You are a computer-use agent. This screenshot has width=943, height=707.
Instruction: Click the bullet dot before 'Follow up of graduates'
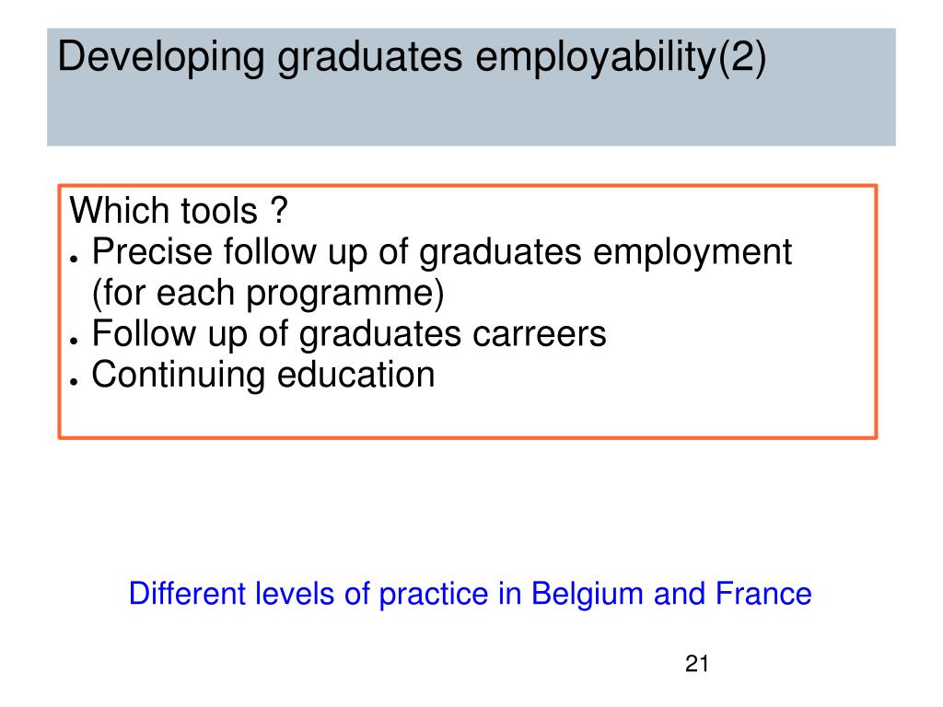click(x=74, y=341)
